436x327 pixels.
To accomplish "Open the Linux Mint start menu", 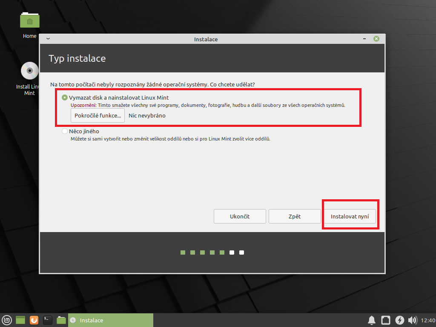I will 7,320.
